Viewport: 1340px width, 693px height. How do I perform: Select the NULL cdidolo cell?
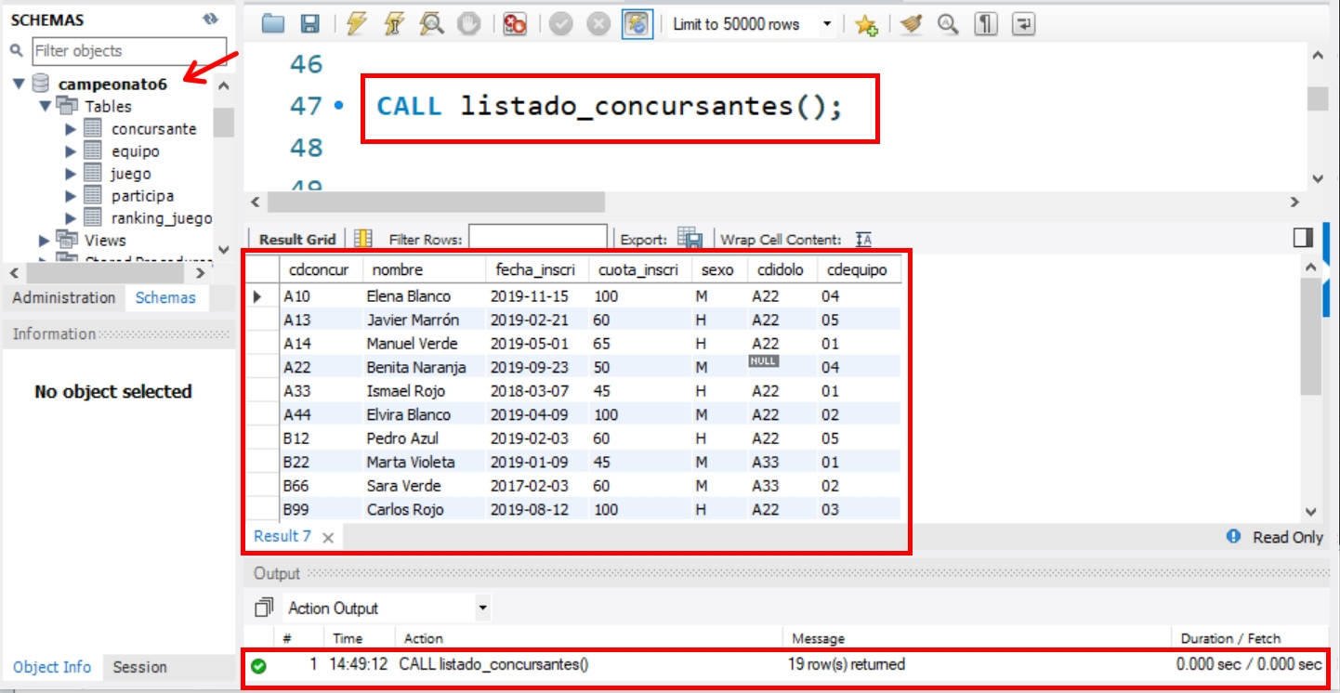pos(782,367)
